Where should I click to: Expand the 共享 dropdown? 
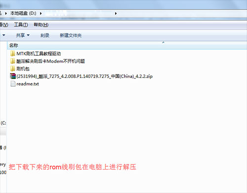(23, 35)
